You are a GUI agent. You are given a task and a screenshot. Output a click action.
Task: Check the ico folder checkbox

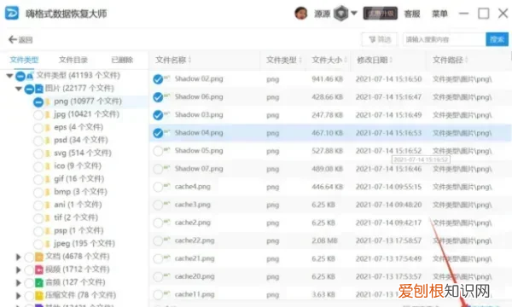click(x=38, y=166)
